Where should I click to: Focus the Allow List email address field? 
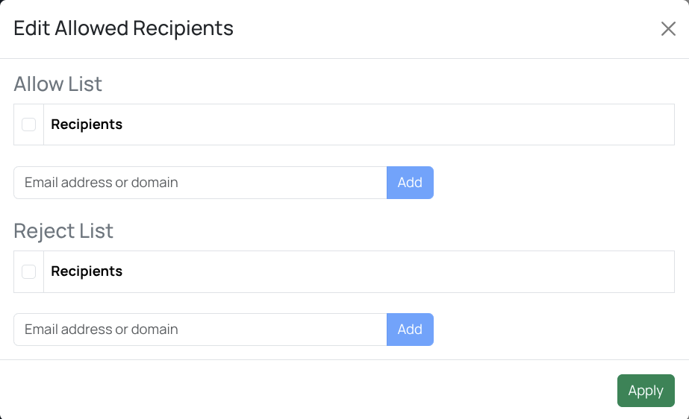[200, 183]
